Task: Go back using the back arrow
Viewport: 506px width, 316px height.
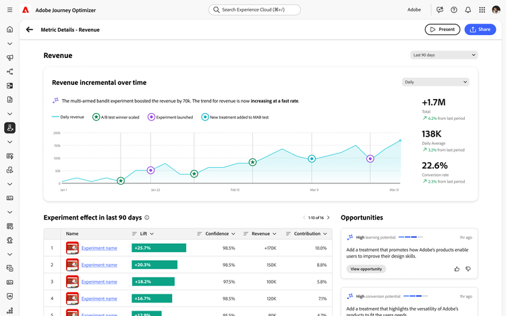Action: pyautogui.click(x=29, y=30)
